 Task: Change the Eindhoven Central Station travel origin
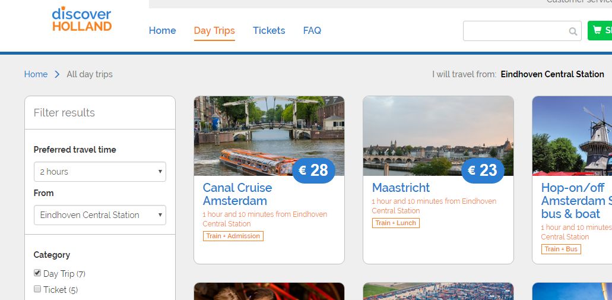coord(552,74)
